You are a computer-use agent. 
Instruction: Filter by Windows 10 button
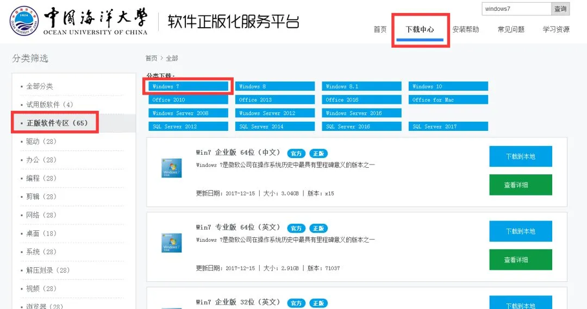[448, 86]
